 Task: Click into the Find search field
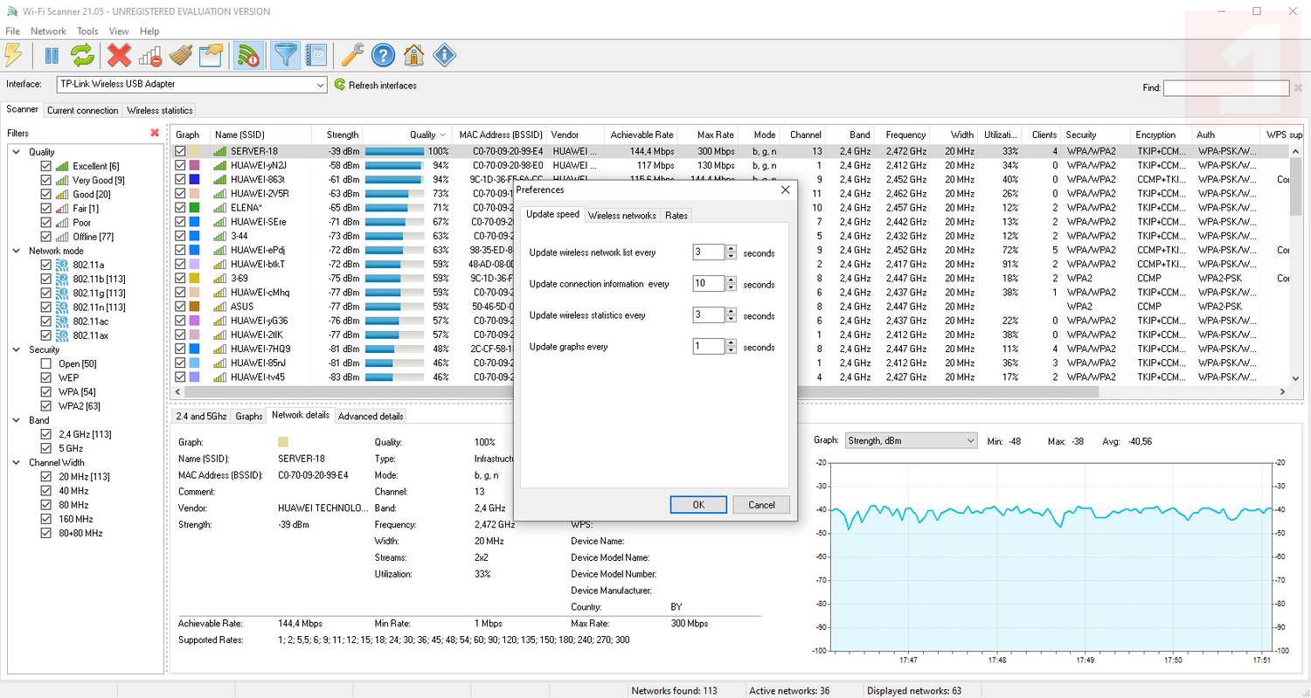1225,88
